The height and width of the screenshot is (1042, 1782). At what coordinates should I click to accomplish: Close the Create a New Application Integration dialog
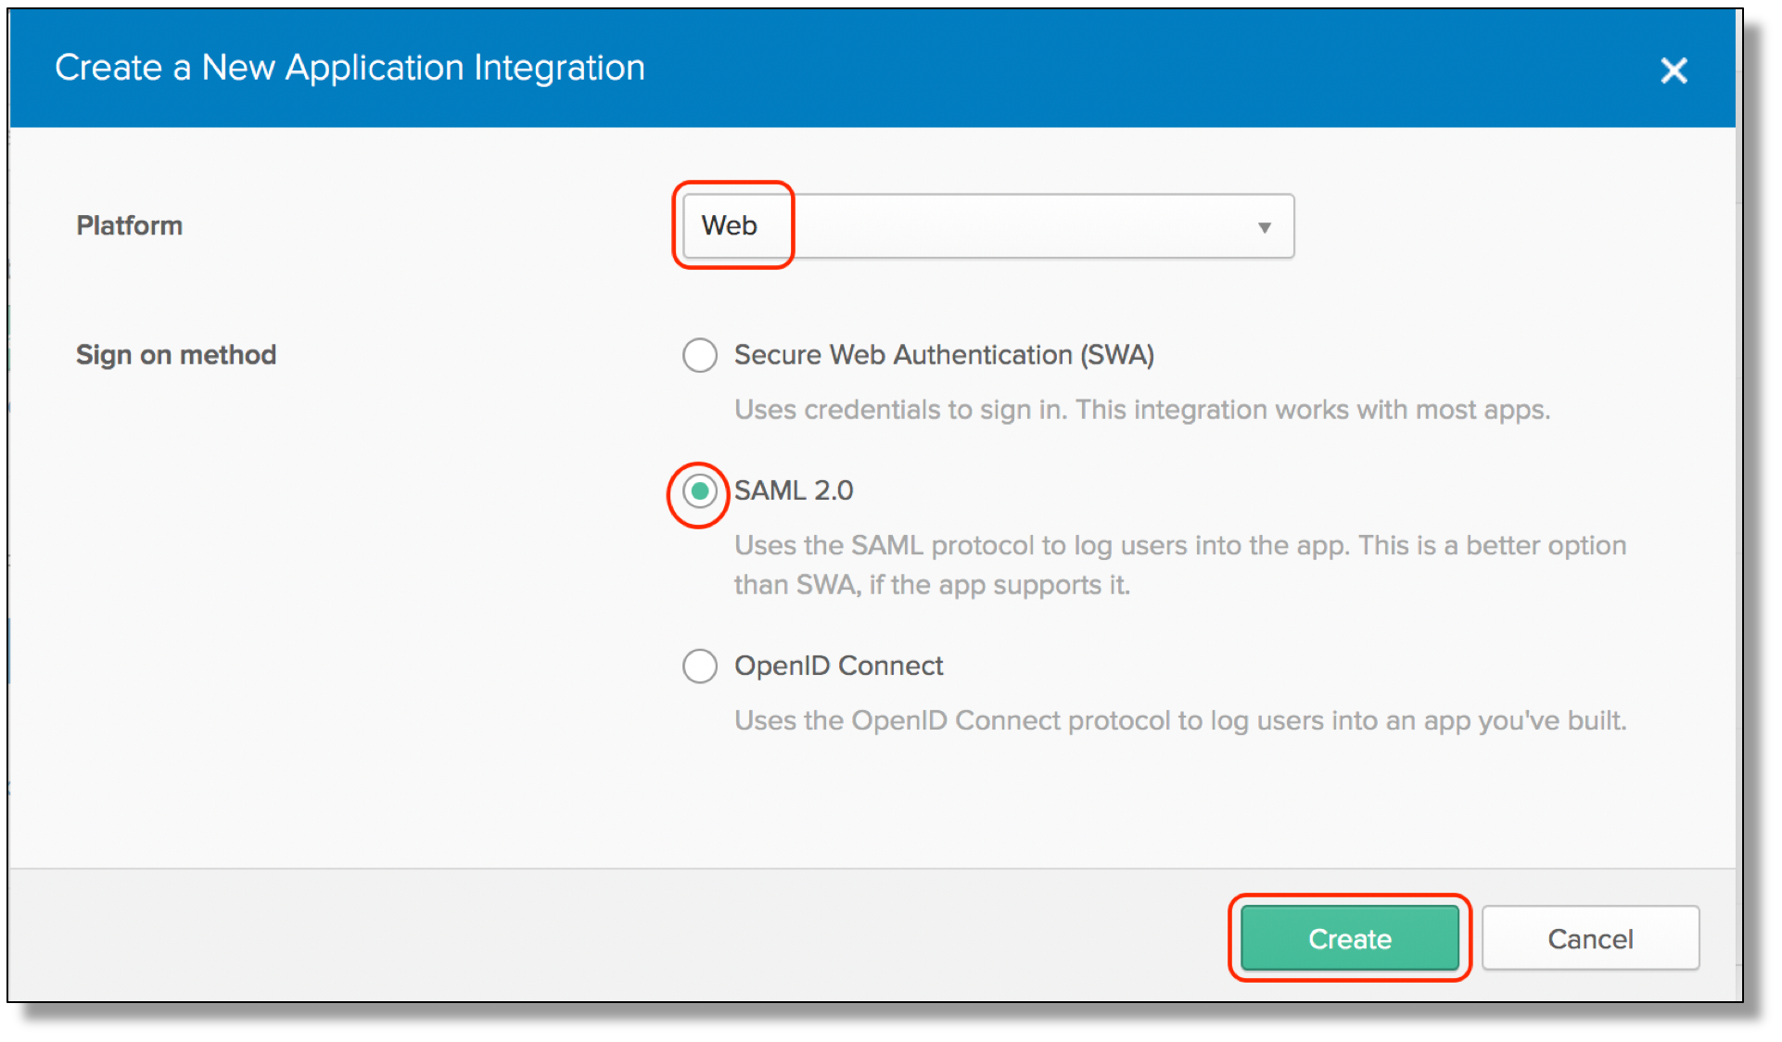1674,71
